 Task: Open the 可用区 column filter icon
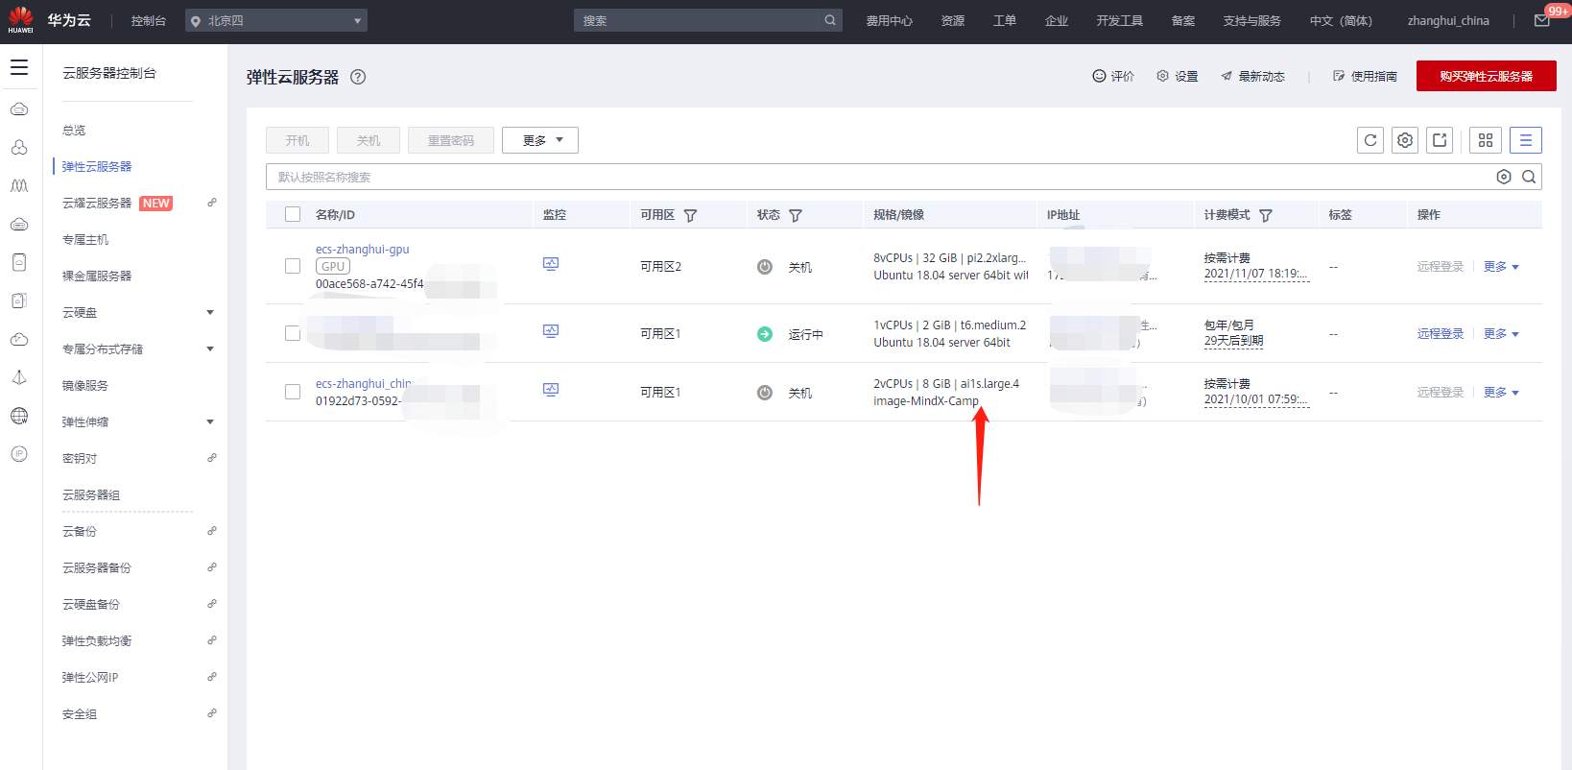(x=690, y=215)
